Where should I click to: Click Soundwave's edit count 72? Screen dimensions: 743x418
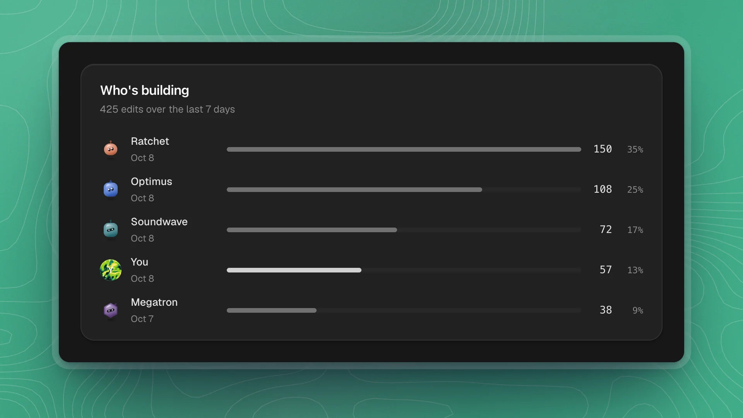tap(606, 230)
